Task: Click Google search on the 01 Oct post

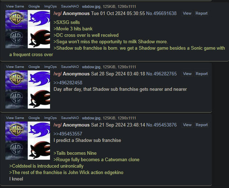Action: coord(34,6)
